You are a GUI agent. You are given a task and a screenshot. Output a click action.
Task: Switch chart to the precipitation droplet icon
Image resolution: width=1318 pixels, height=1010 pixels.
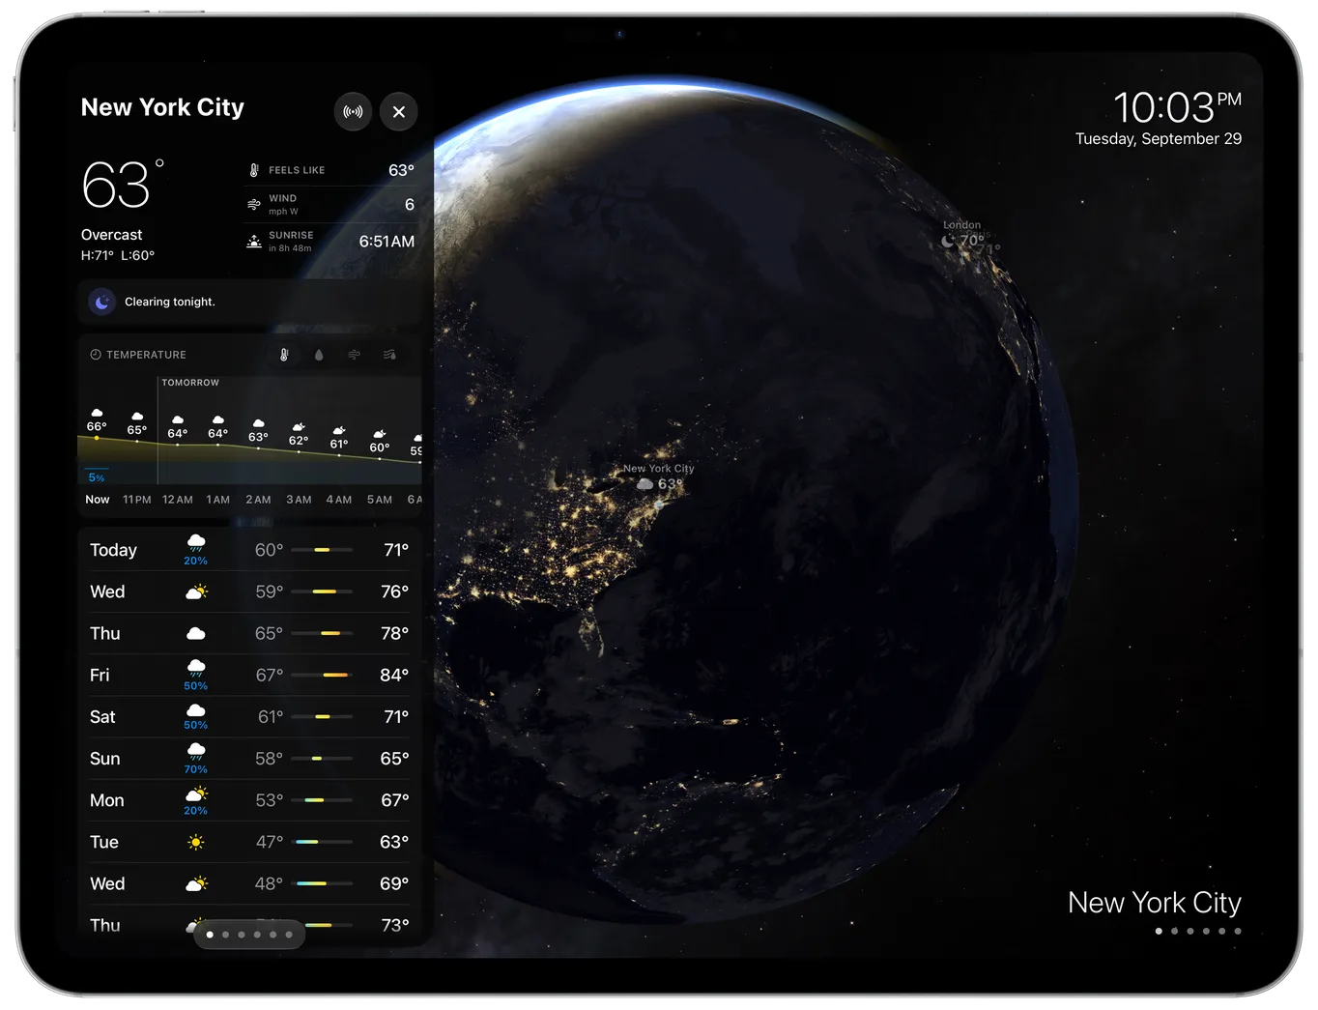pyautogui.click(x=319, y=355)
